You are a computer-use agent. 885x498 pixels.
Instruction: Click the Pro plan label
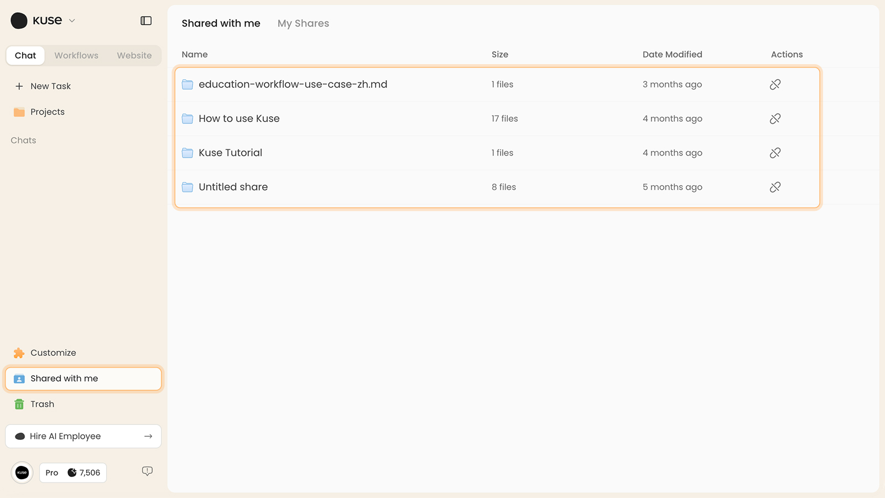click(x=52, y=473)
